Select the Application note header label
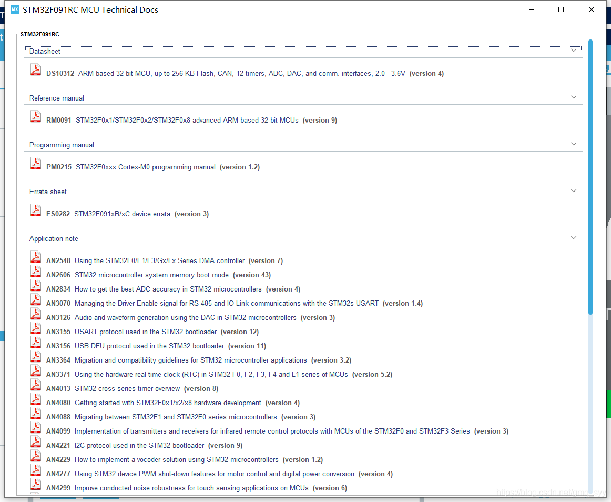The image size is (611, 502). point(54,239)
